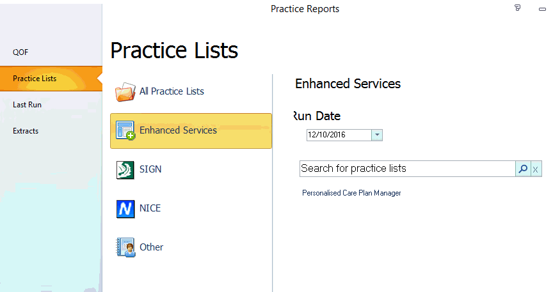Select the All Practice Lists label
Image resolution: width=553 pixels, height=292 pixels.
click(172, 91)
